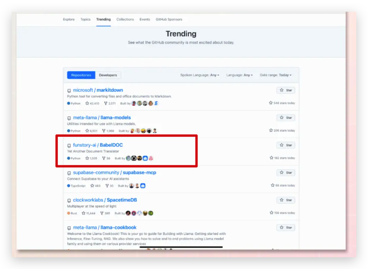Image resolution: width=368 pixels, height=269 pixels.
Task: Click 'Connect Supabase to your AI assistants' text
Action: (x=98, y=179)
